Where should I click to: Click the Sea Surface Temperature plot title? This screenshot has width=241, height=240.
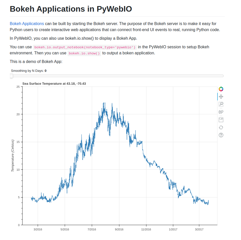pos(54,83)
